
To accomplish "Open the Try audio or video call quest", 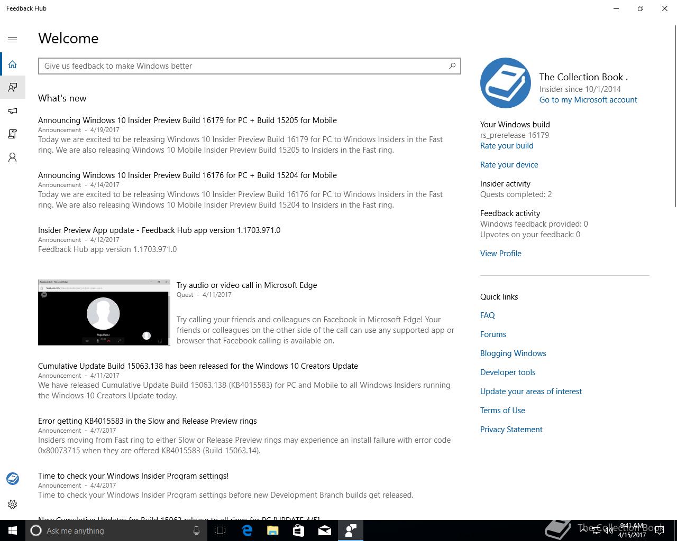I will point(247,285).
